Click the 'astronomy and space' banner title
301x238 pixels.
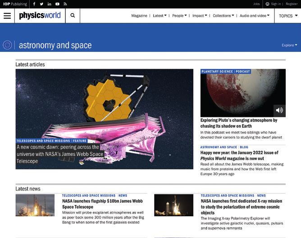point(55,45)
